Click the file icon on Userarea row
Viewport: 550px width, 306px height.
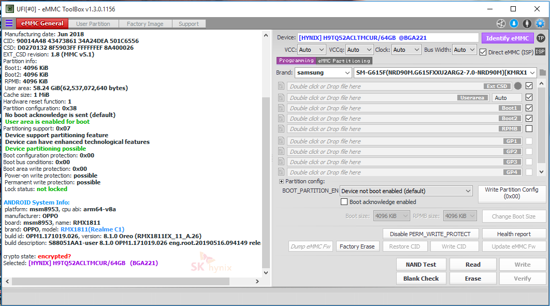pyautogui.click(x=281, y=97)
